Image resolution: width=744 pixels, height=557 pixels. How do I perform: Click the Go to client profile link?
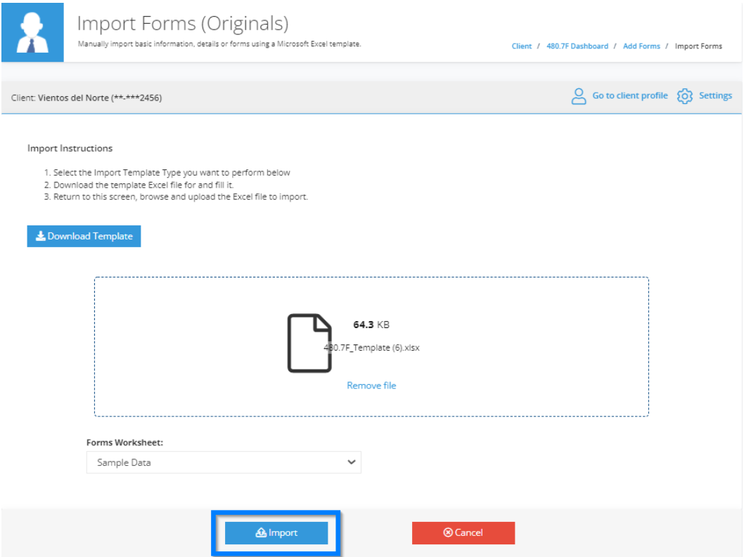(630, 96)
